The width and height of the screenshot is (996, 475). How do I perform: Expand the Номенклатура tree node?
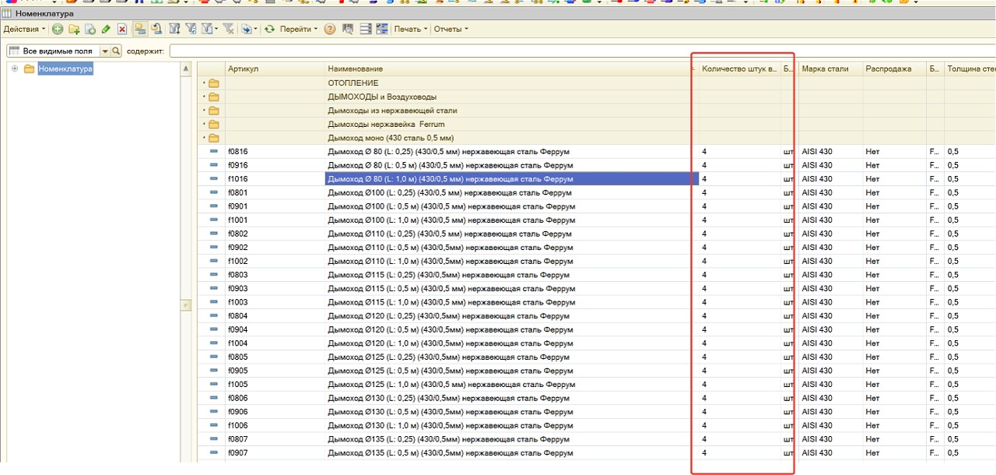click(x=15, y=69)
